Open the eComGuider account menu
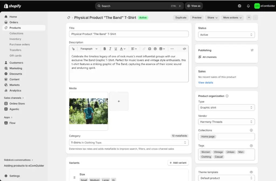This screenshot has width=276, height=181. point(265,6)
